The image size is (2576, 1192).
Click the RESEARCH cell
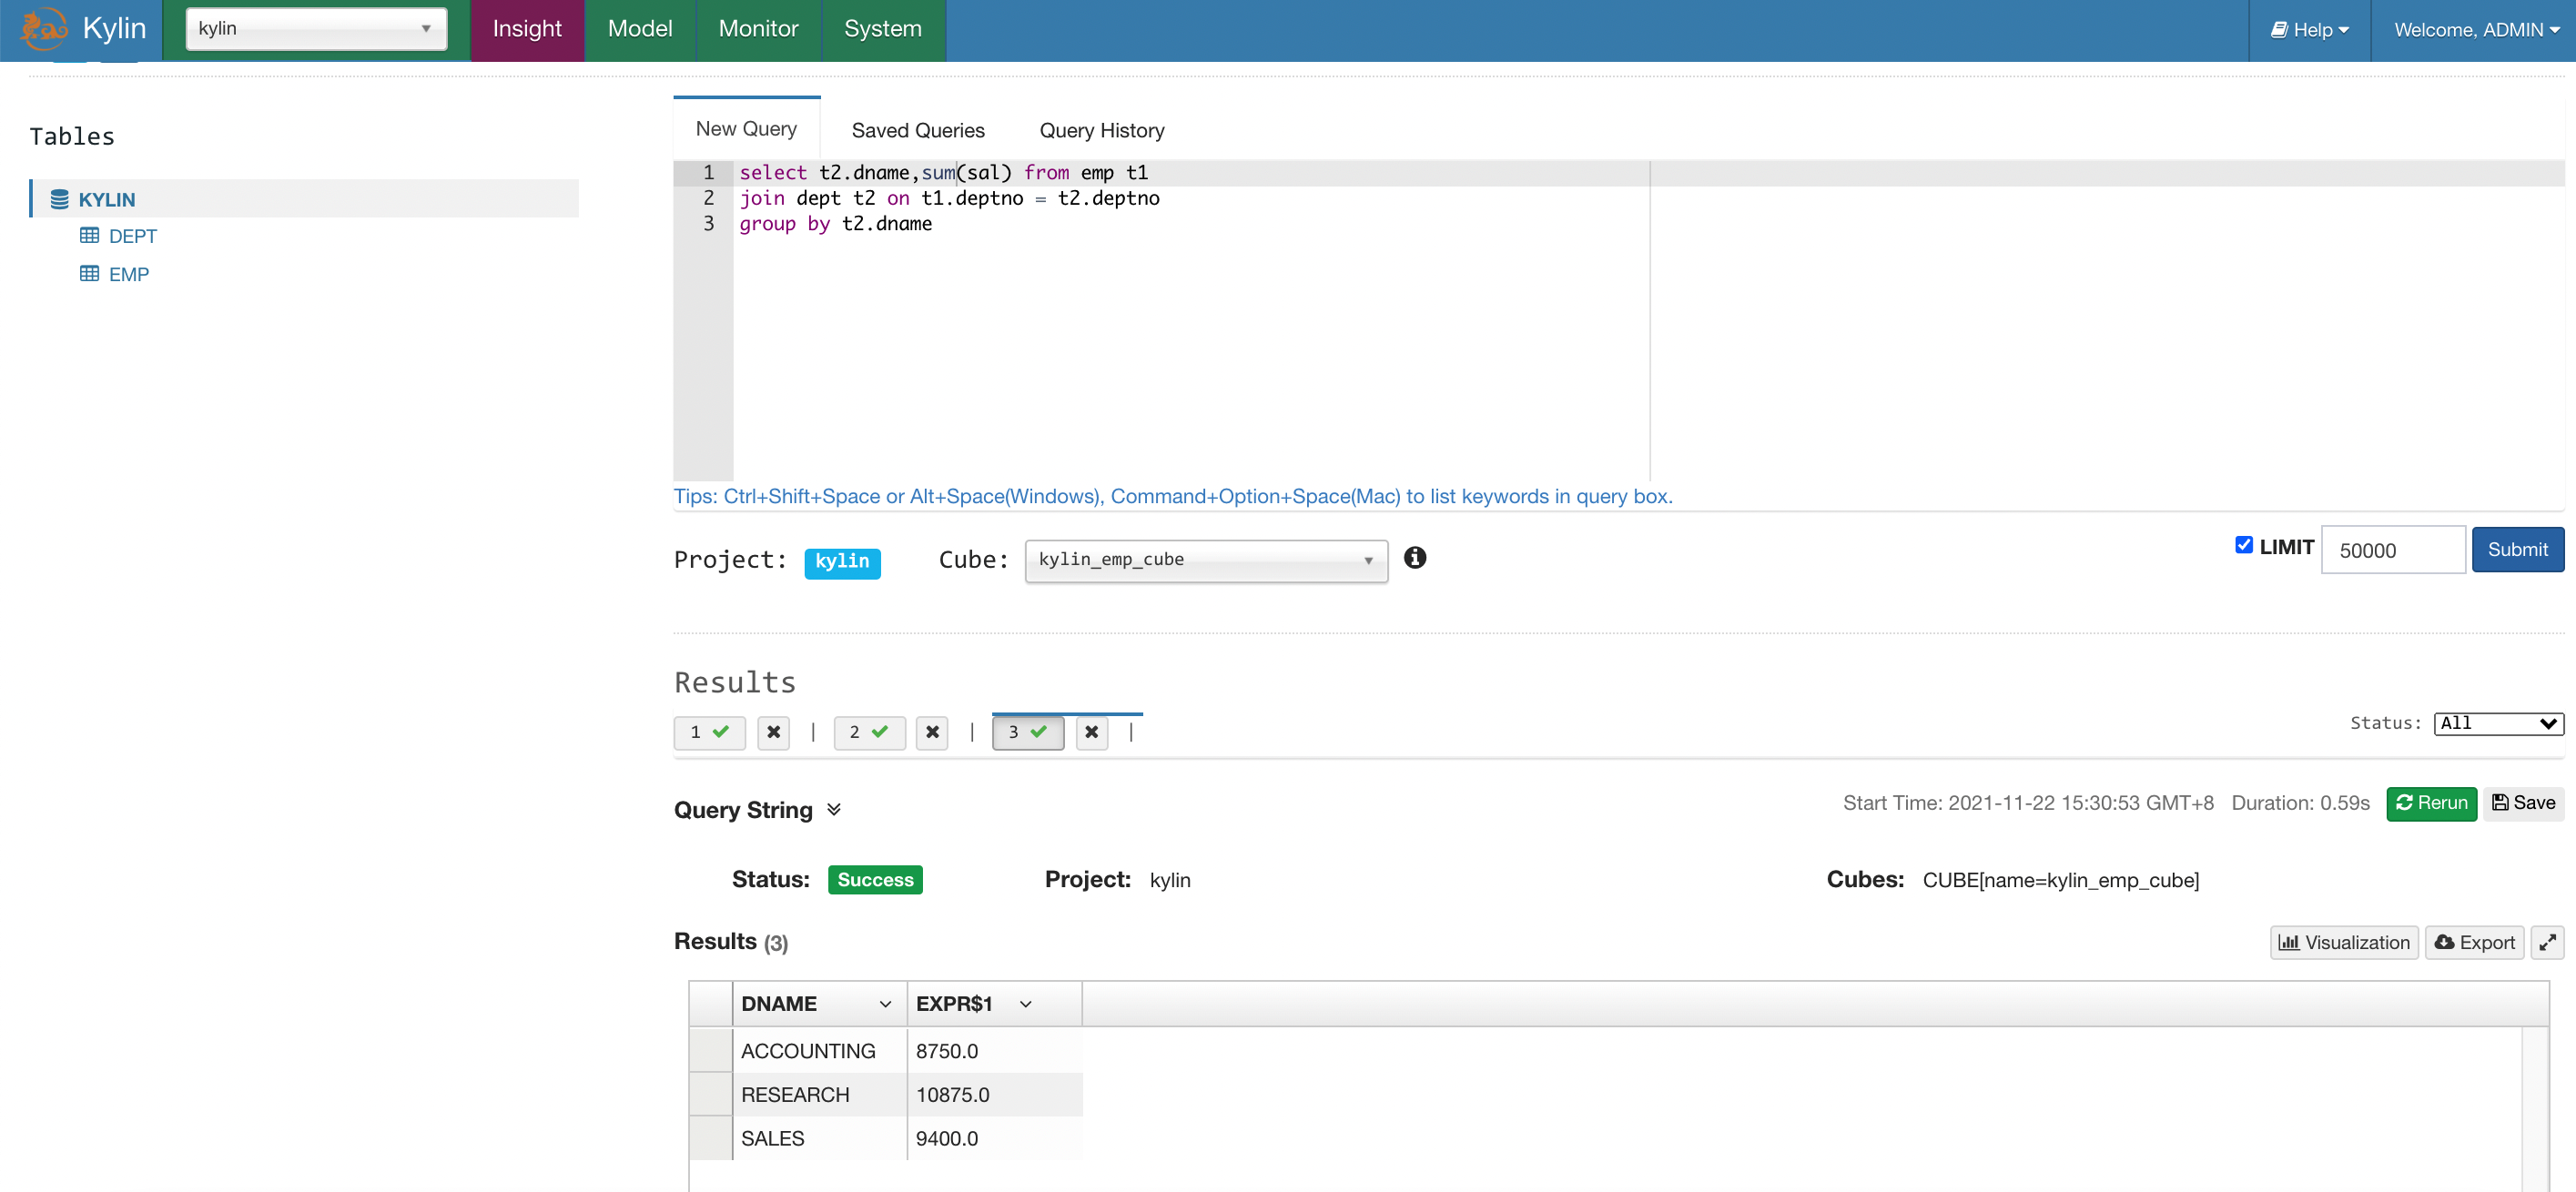(819, 1095)
